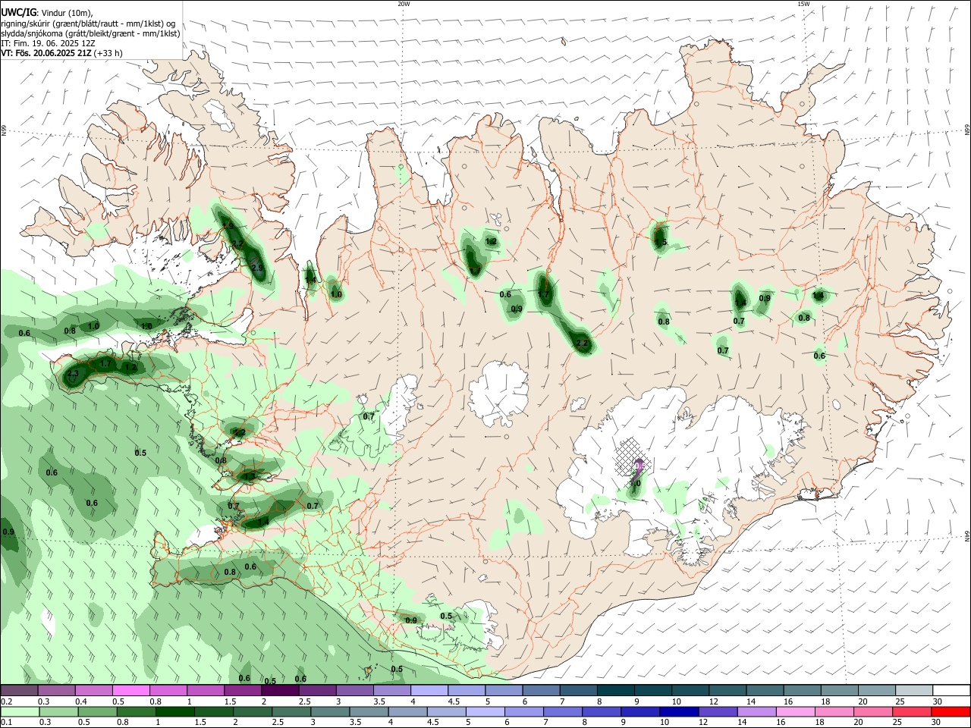
Task: Click the 0.4 label in the upper legend
Action: [80, 701]
